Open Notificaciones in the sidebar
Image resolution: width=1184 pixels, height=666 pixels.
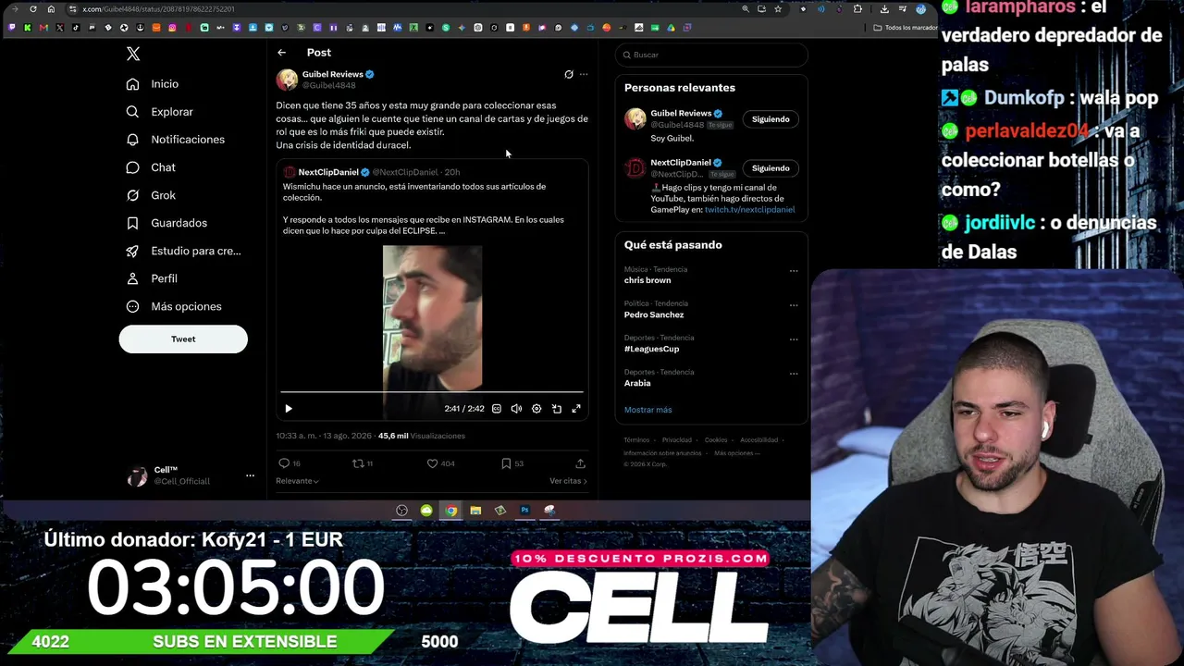coord(175,140)
